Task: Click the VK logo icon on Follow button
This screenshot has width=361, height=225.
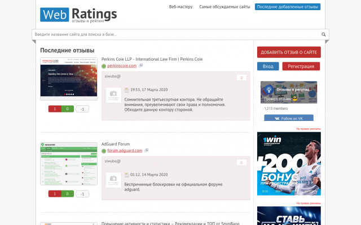Action: 277,119
